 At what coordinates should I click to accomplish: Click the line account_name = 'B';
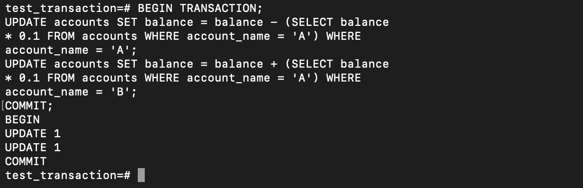coord(71,92)
